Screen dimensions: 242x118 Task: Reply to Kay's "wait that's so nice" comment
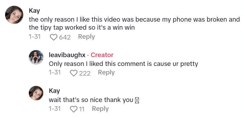[x=100, y=109]
